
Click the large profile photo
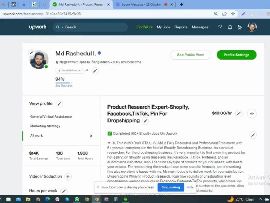[x=39, y=60]
